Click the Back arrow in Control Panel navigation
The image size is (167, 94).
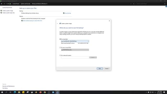pos(2,4)
